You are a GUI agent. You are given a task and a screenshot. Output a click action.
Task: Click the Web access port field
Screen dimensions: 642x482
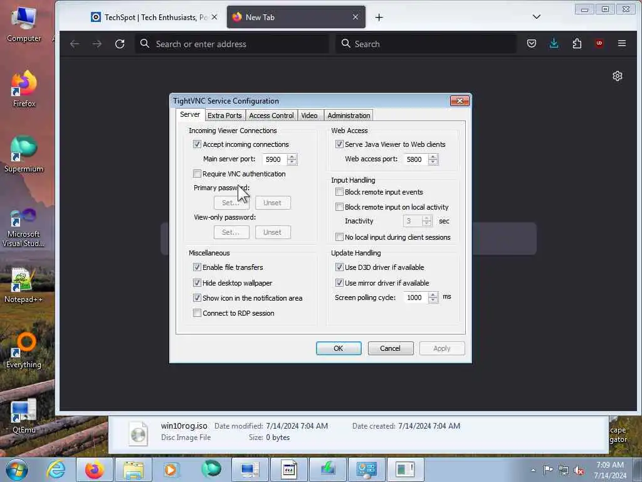click(416, 159)
